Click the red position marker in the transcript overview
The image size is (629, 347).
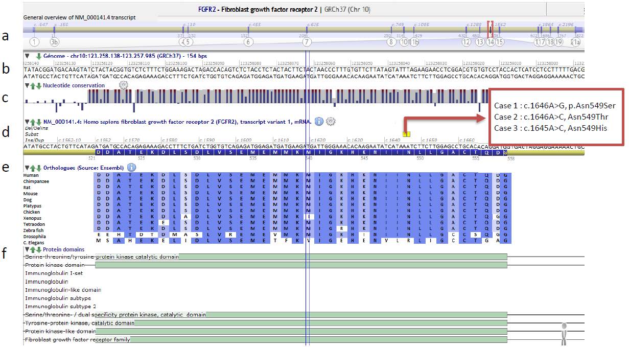tap(490, 28)
